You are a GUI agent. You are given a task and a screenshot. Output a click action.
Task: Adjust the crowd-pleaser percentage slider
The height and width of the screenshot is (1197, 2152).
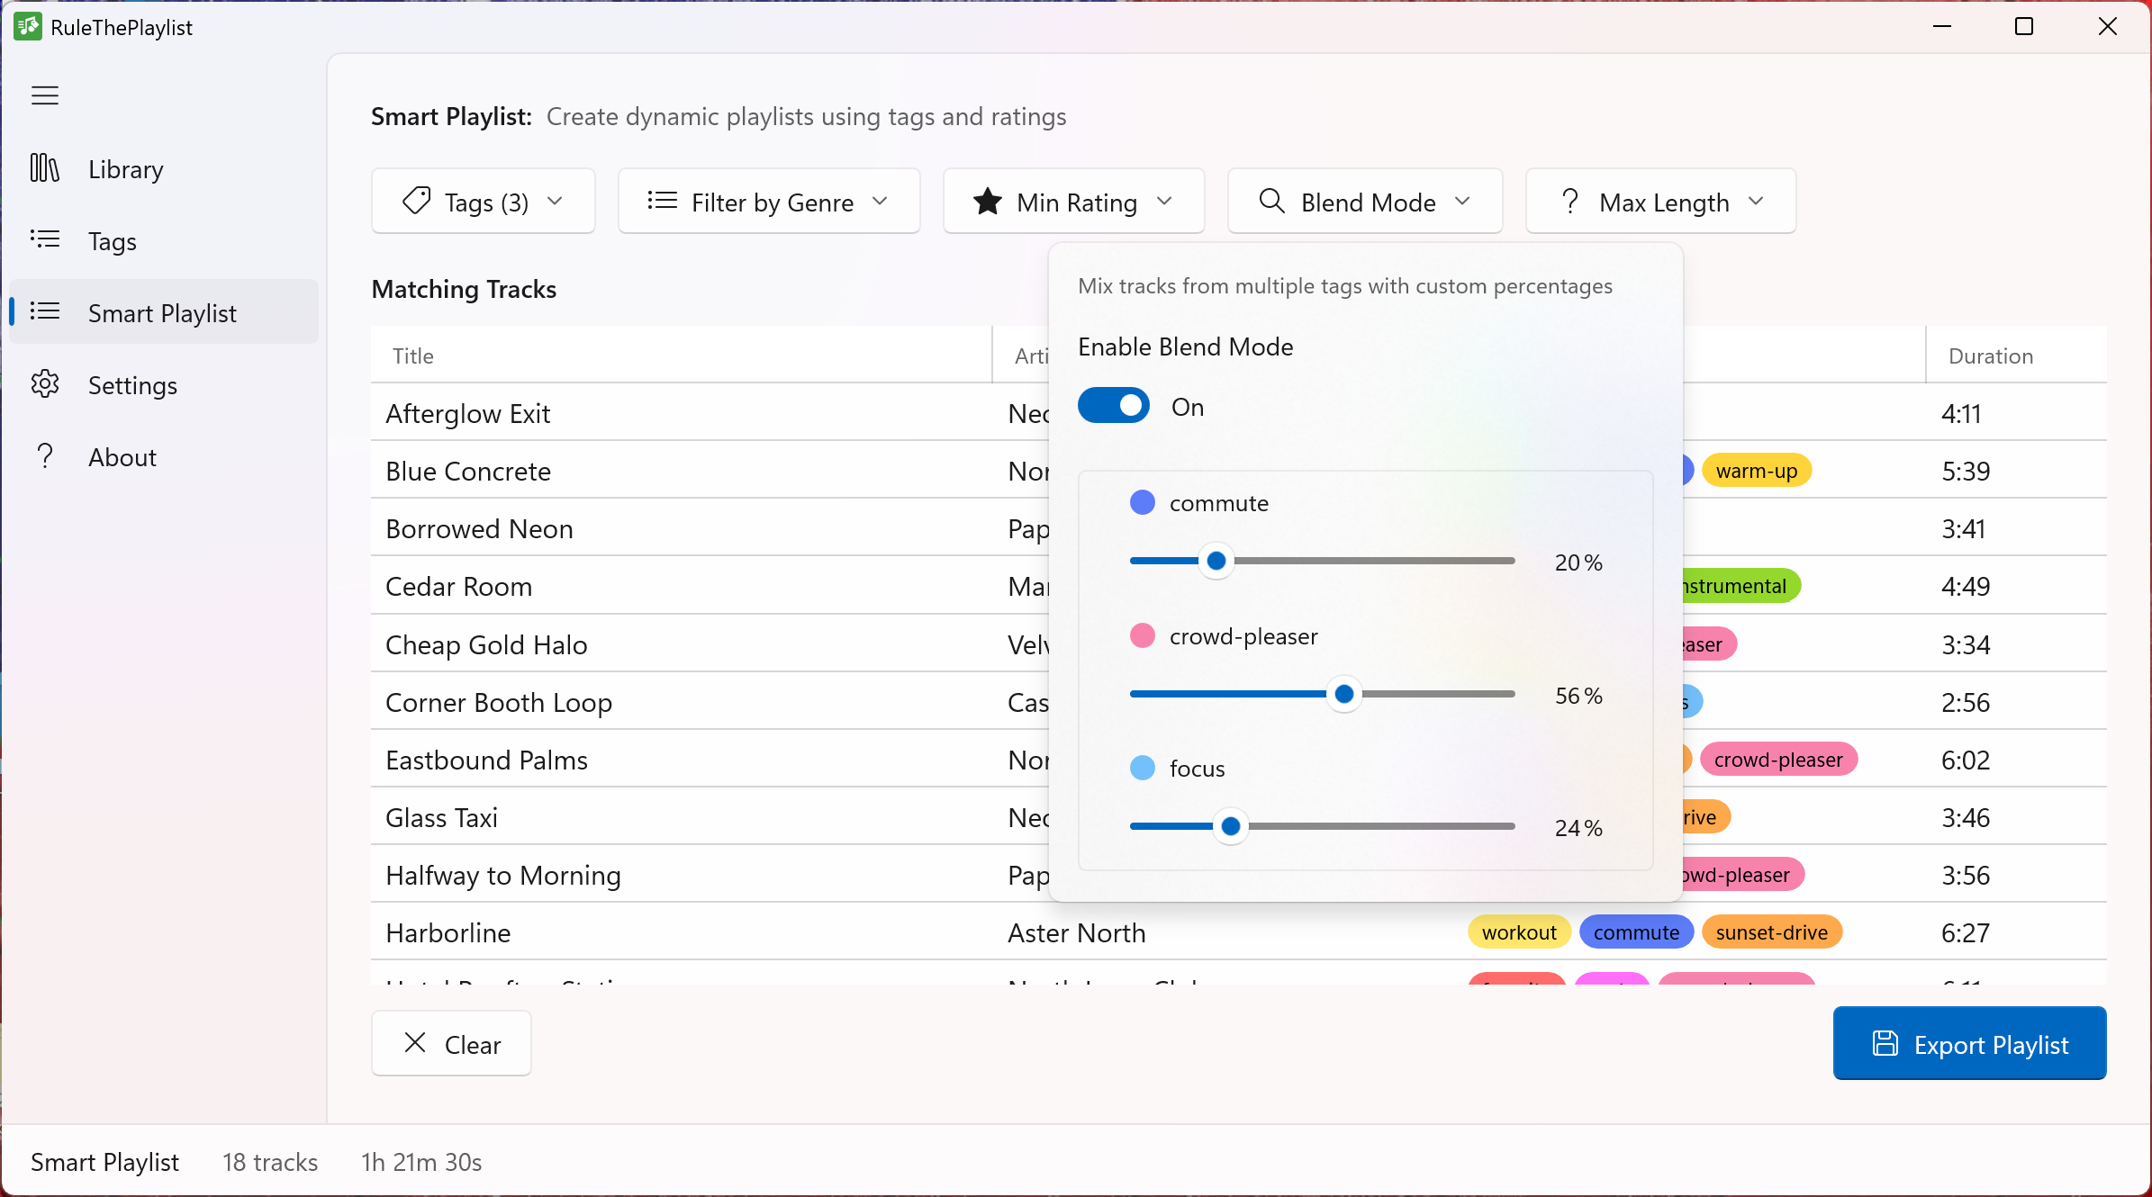click(1343, 693)
